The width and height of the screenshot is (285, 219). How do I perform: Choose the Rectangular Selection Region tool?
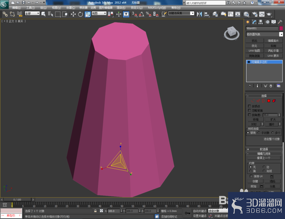(58, 14)
